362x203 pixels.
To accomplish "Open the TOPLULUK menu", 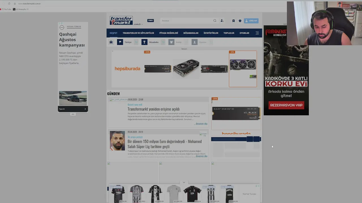I will click(229, 33).
